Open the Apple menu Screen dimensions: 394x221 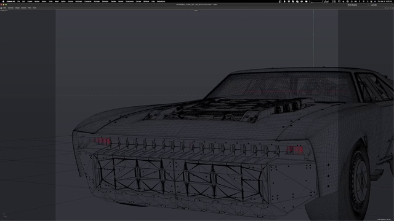(3, 1)
